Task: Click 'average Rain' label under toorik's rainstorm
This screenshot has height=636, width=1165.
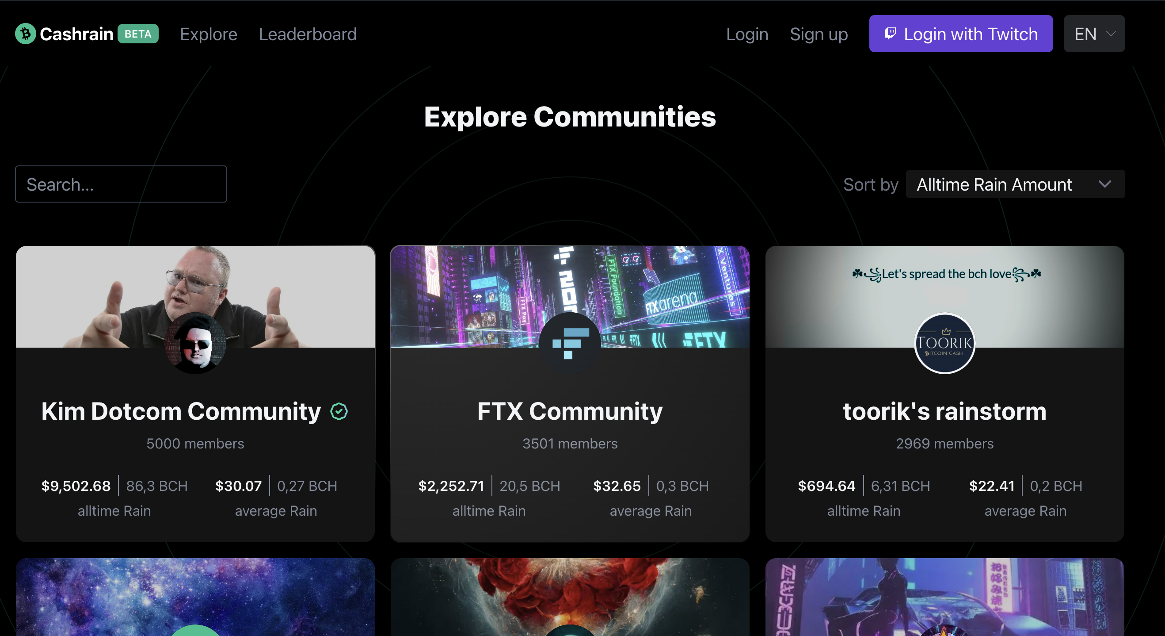Action: click(1026, 510)
